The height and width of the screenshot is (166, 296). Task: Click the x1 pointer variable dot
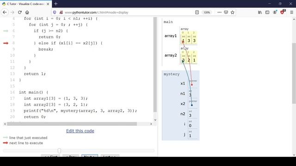click(192, 85)
